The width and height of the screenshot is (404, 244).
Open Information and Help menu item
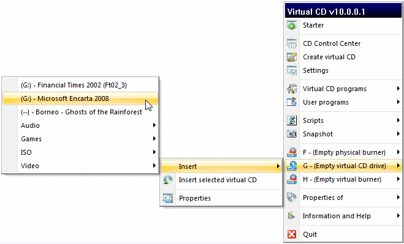pyautogui.click(x=343, y=216)
